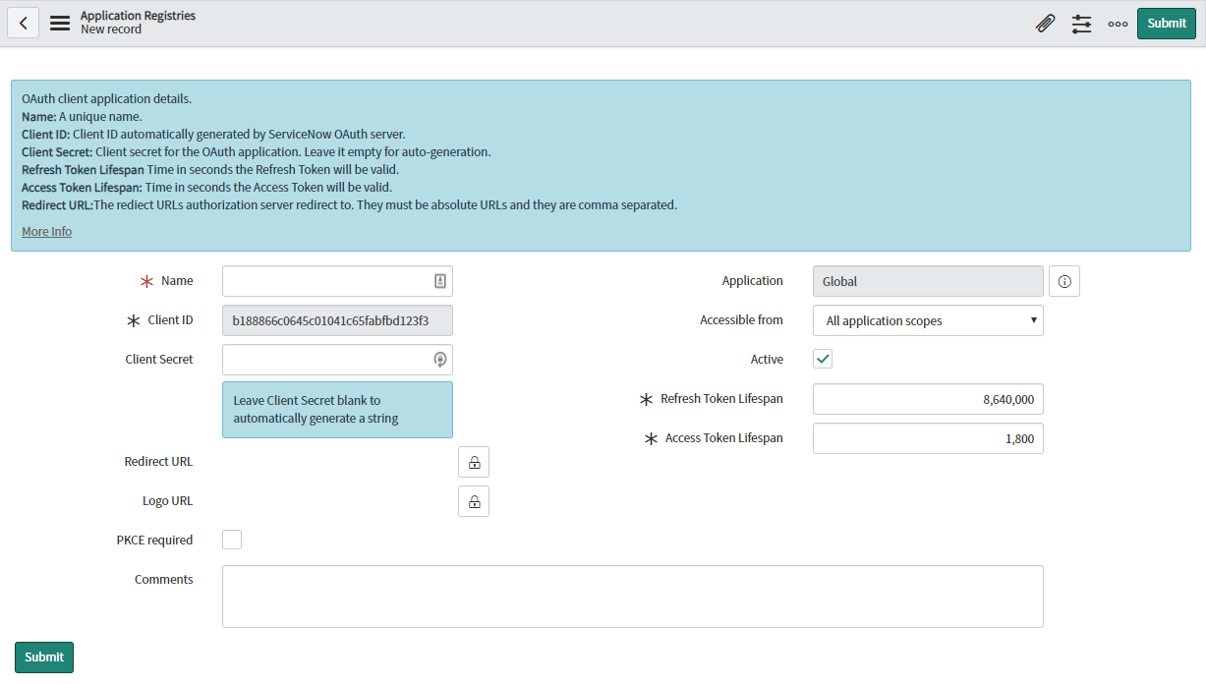Toggle the PKCE required checkbox

(232, 540)
